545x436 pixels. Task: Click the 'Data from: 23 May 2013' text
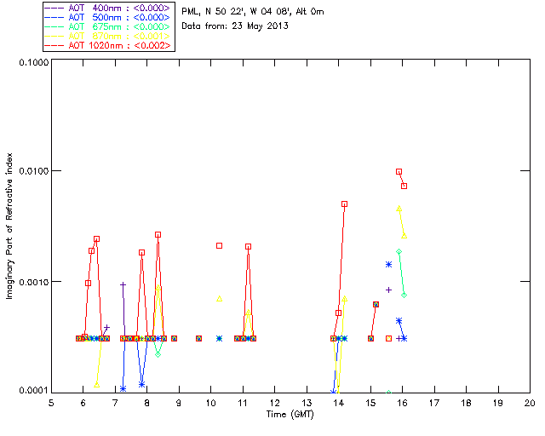pos(235,26)
